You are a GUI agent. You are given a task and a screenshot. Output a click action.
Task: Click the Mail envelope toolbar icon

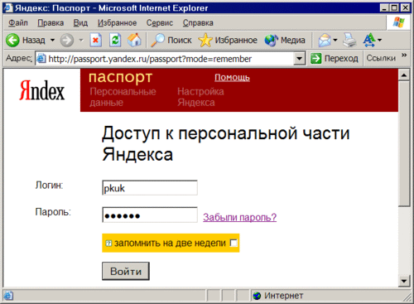tap(325, 41)
